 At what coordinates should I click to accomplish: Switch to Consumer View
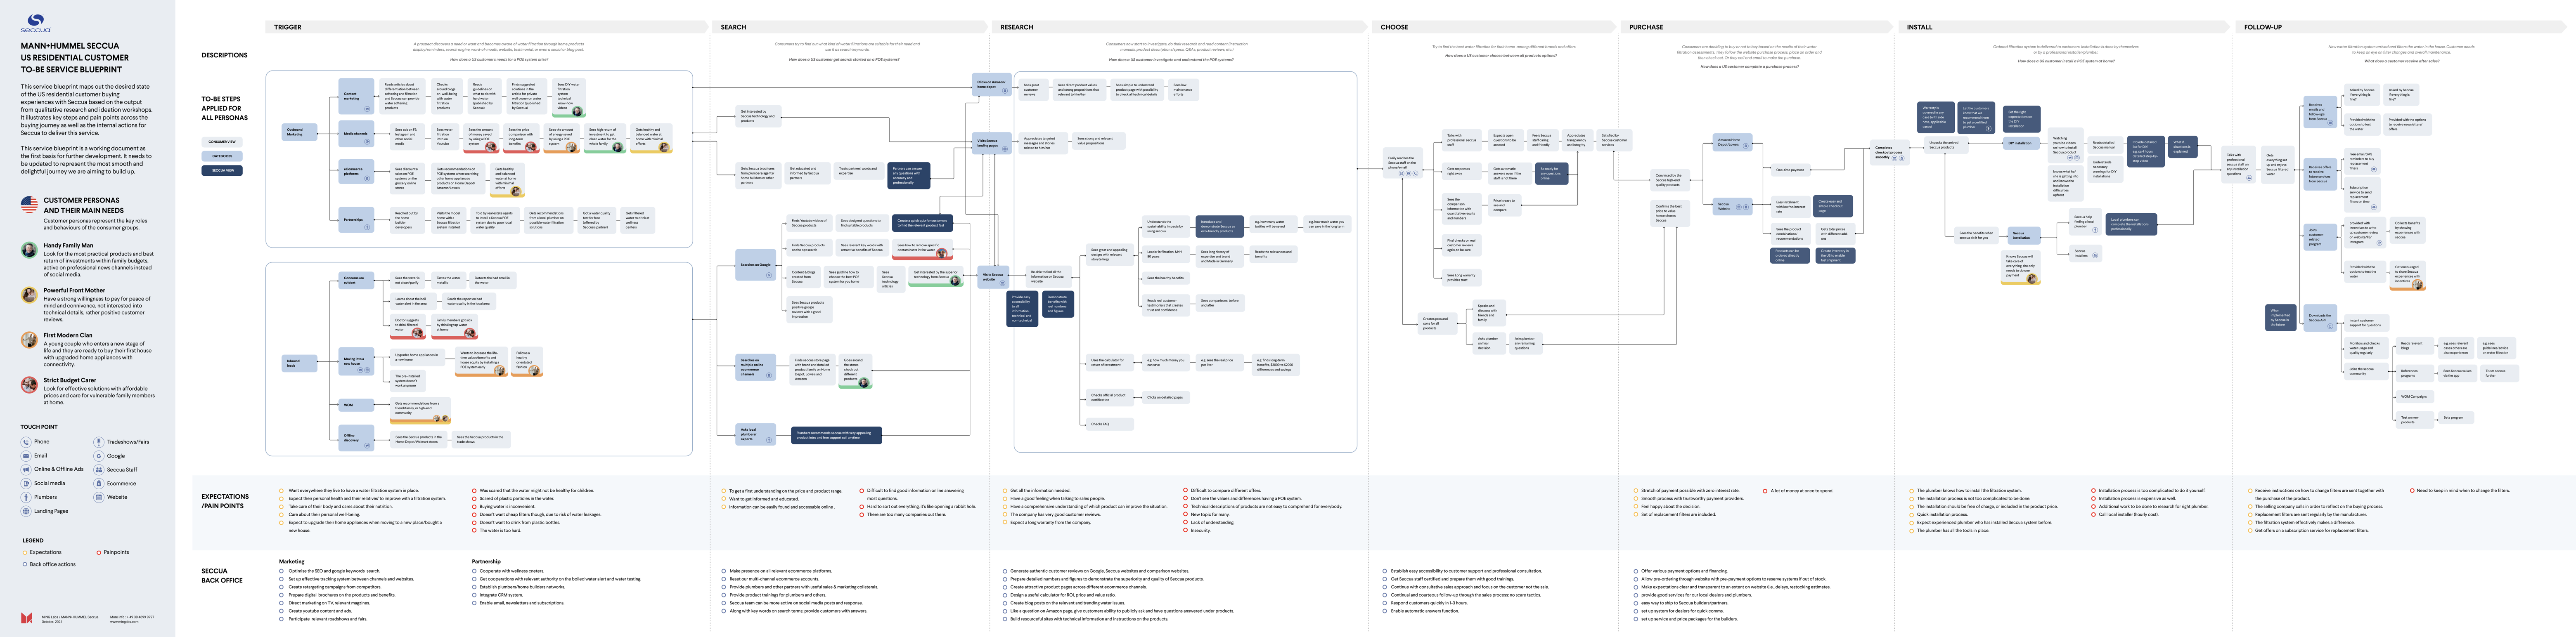[x=222, y=142]
